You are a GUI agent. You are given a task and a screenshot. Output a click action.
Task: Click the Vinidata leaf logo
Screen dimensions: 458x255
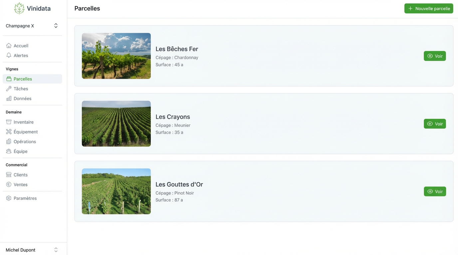click(x=19, y=7)
